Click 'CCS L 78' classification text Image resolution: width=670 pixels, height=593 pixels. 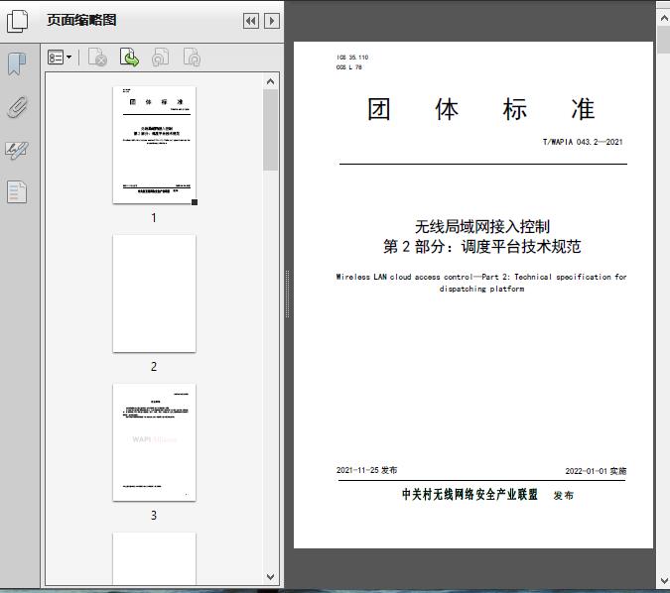(x=349, y=67)
